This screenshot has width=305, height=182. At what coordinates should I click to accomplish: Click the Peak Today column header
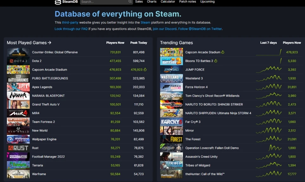(x=139, y=43)
